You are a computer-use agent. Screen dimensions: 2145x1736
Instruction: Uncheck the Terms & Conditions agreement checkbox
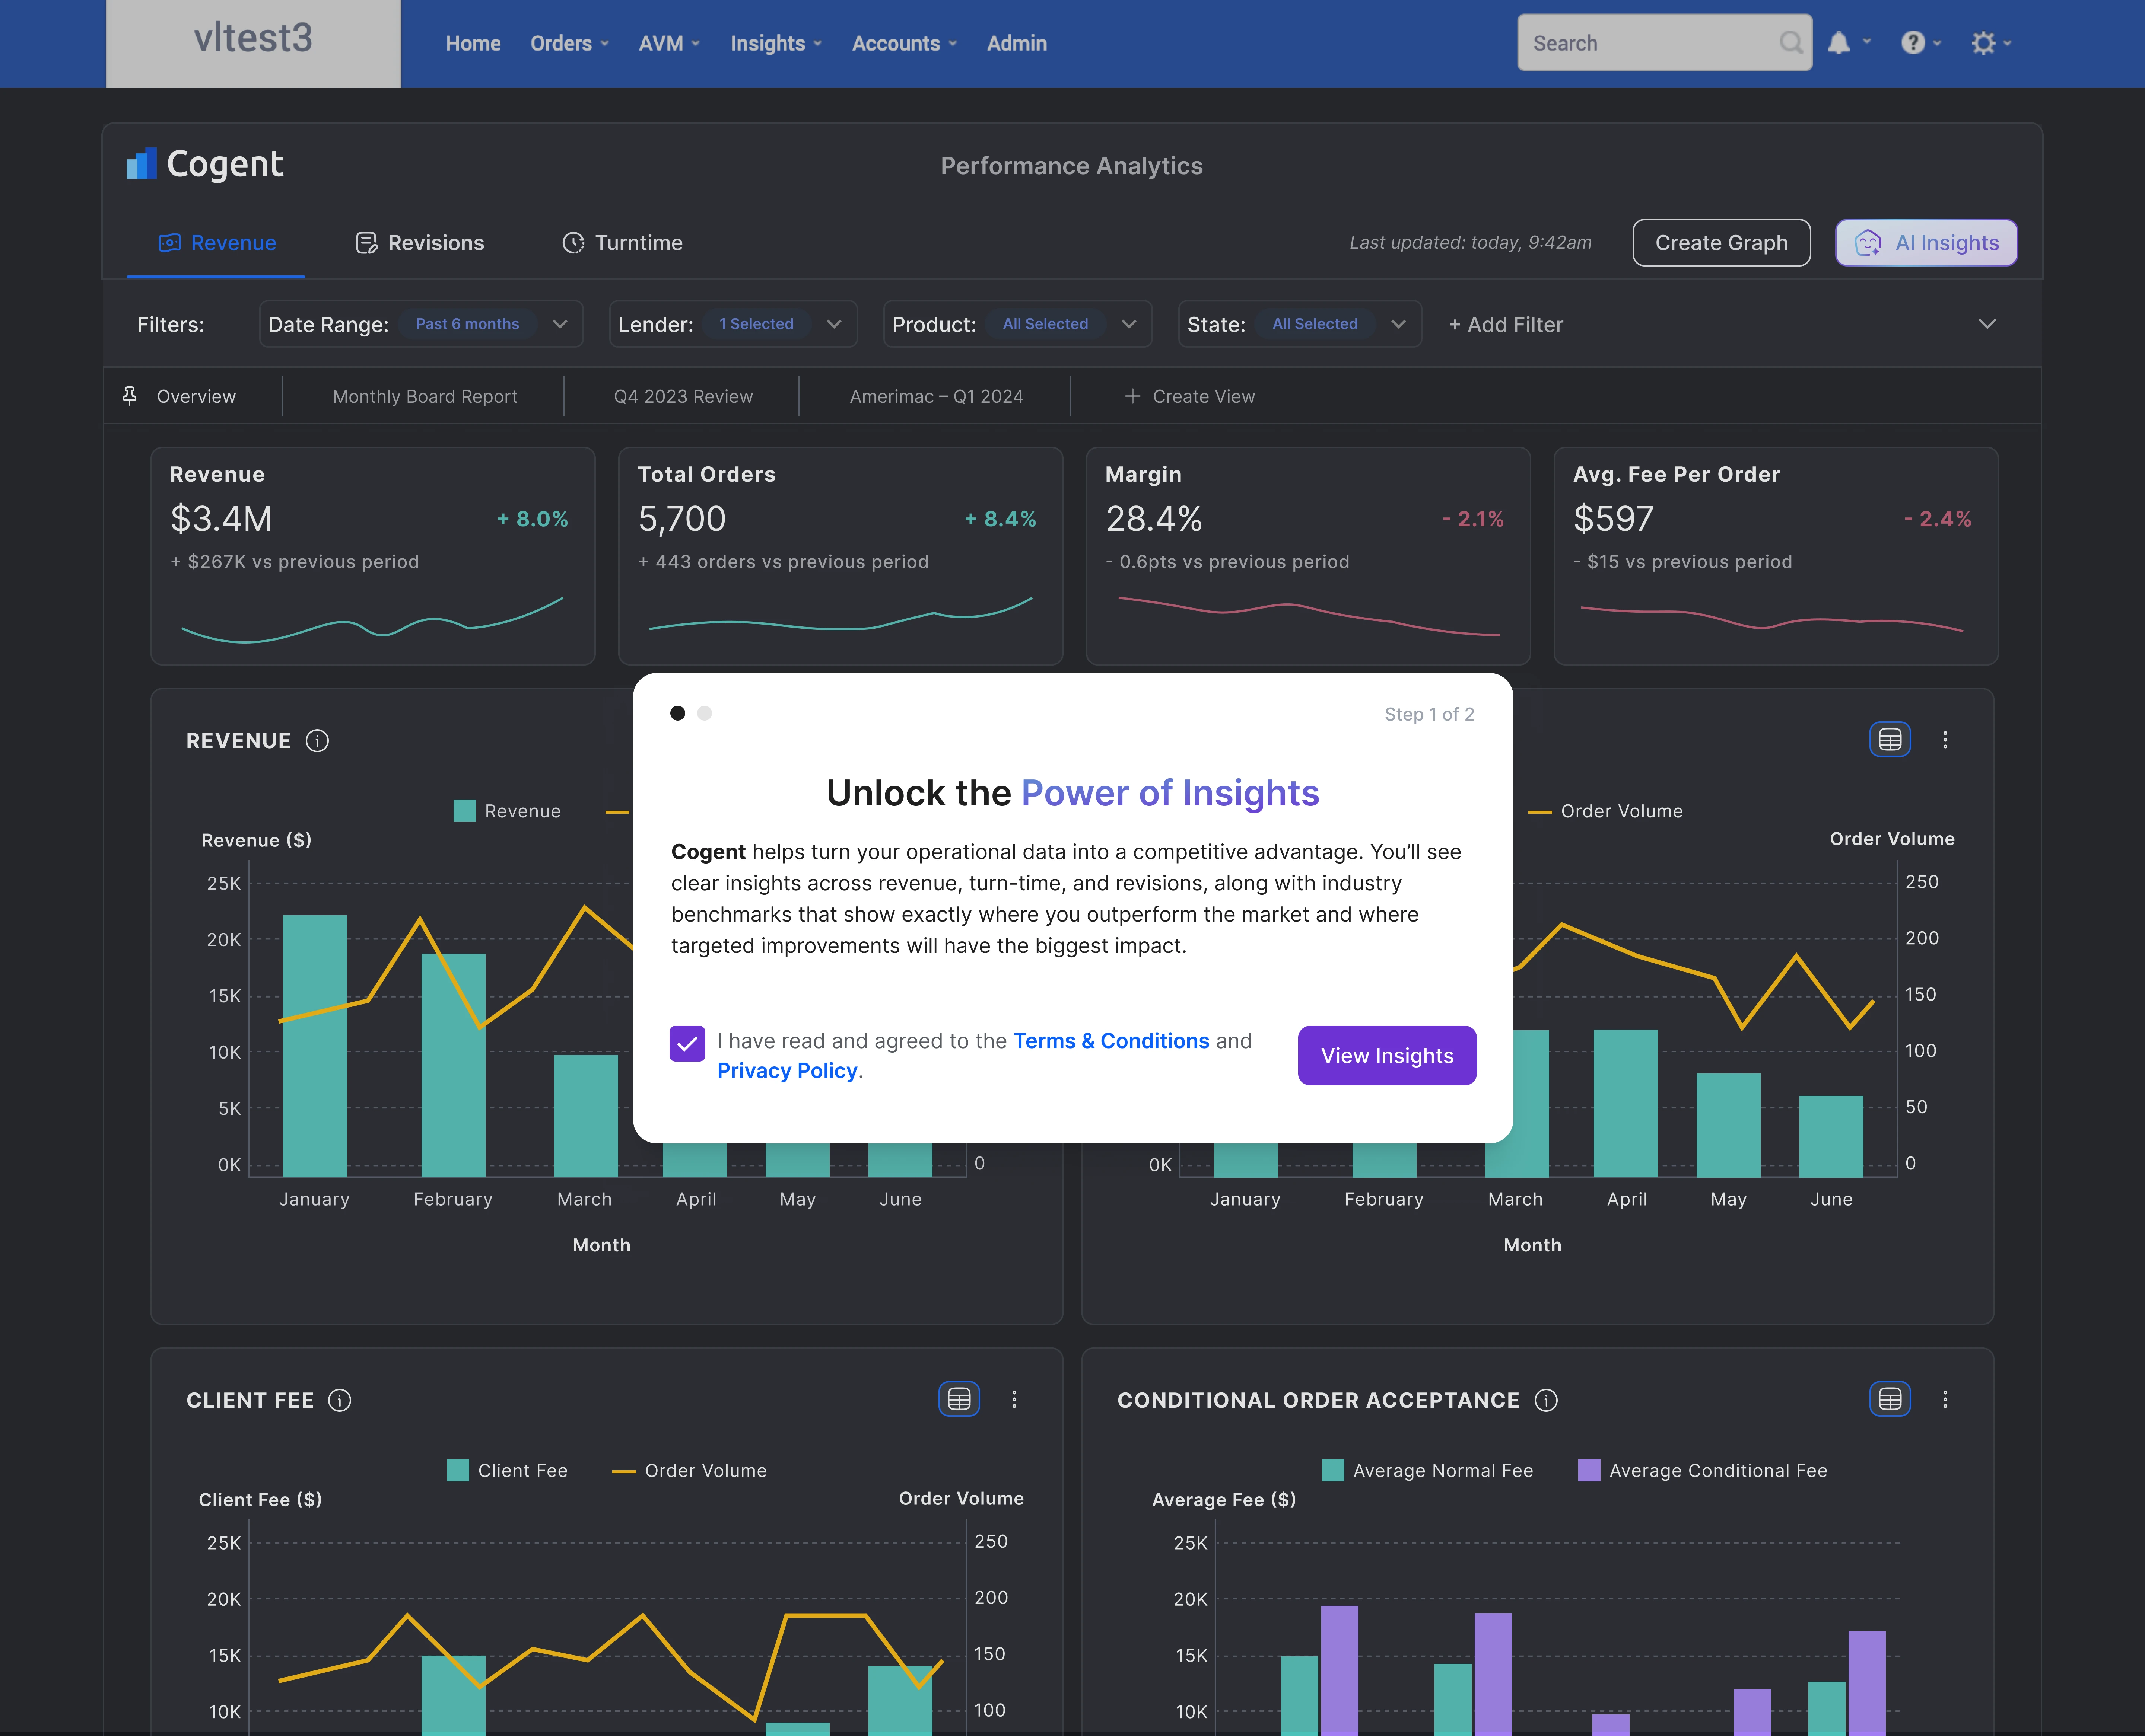point(687,1044)
